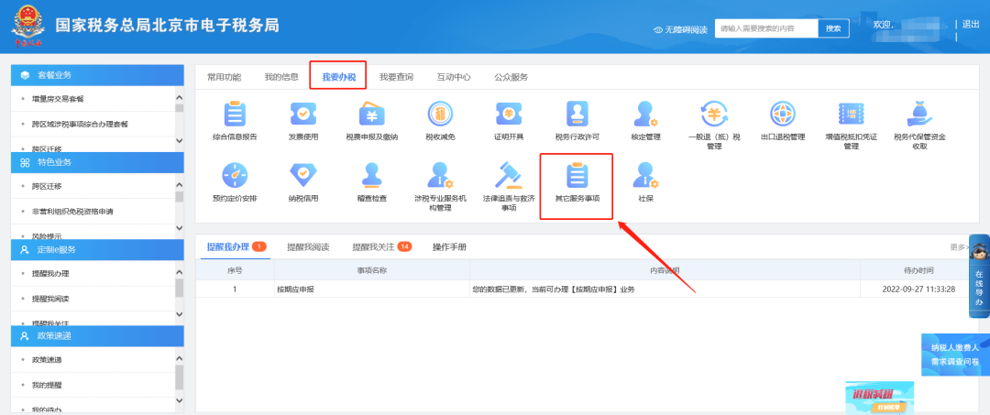Viewport: 990px width, 415px height.
Task: Click the 发票使用 icon
Action: (302, 115)
